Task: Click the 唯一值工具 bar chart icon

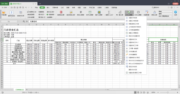Action: tap(120, 12)
